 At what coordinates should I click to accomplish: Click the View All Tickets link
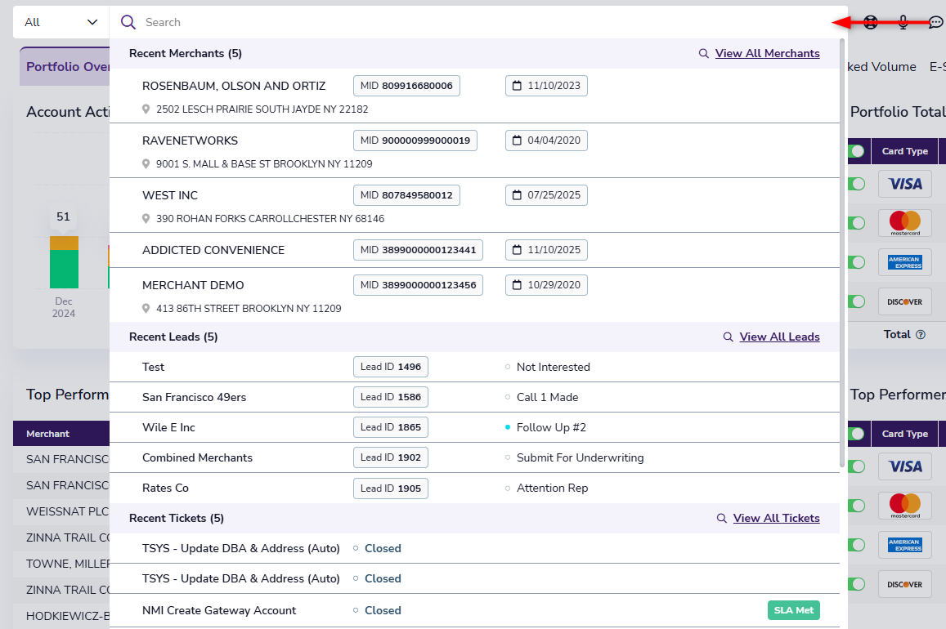[776, 518]
